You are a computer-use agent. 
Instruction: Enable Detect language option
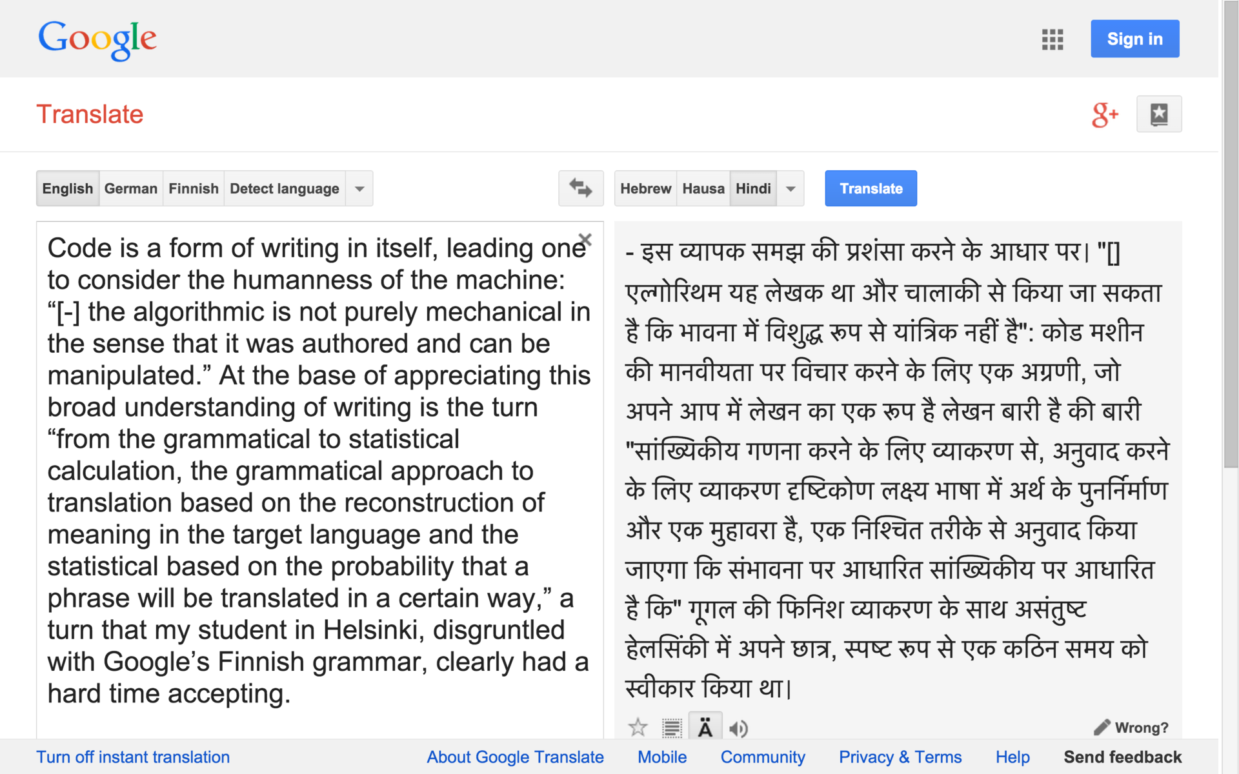[x=284, y=189]
